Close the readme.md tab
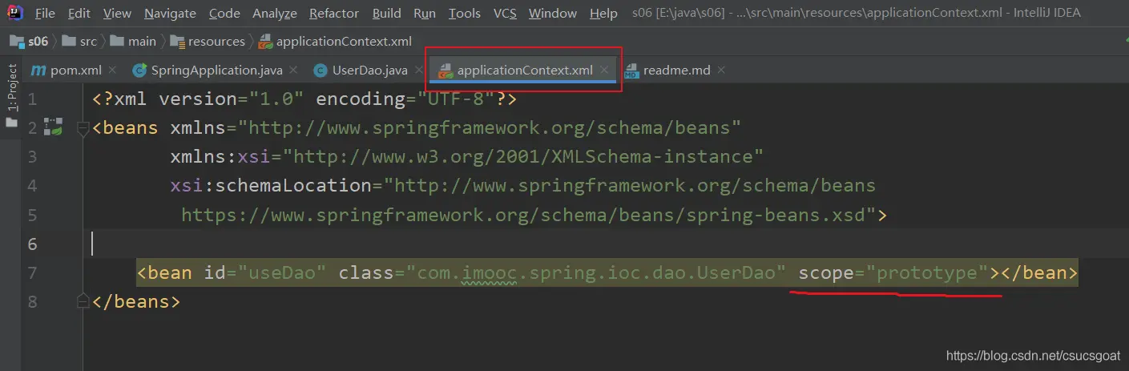Viewport: 1129px width, 371px height. pyautogui.click(x=720, y=70)
